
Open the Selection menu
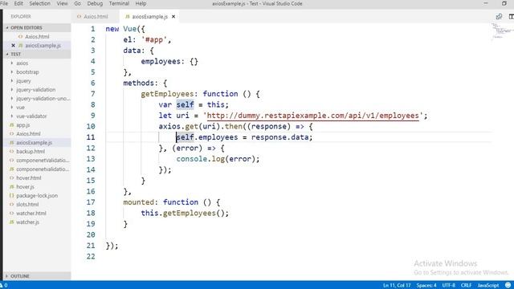[x=40, y=3]
